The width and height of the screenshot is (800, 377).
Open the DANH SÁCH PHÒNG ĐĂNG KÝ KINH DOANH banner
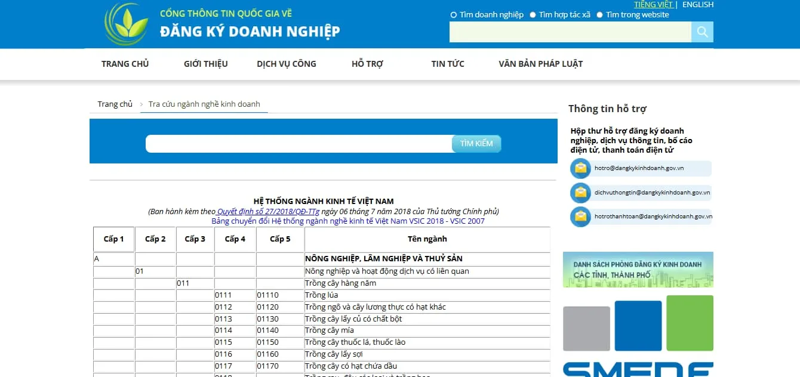638,268
